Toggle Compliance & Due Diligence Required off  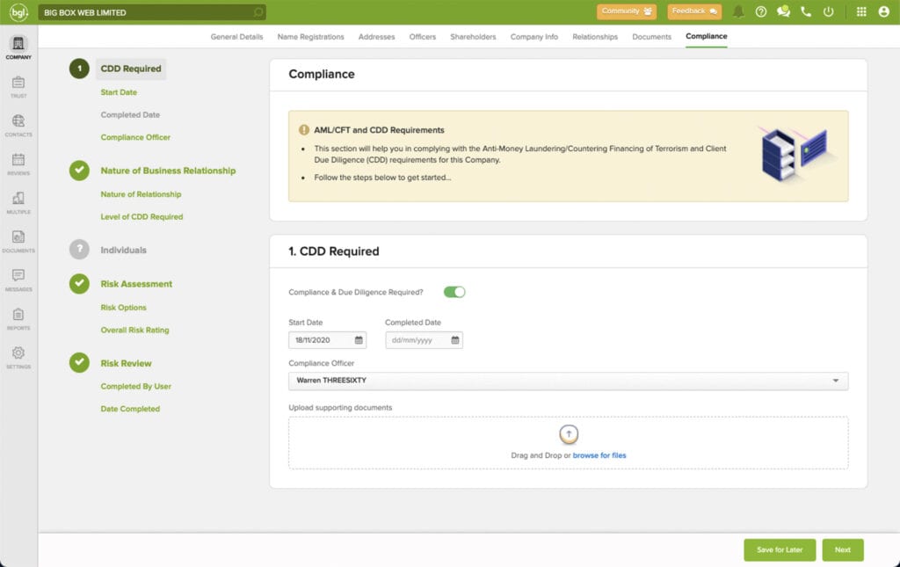point(454,290)
